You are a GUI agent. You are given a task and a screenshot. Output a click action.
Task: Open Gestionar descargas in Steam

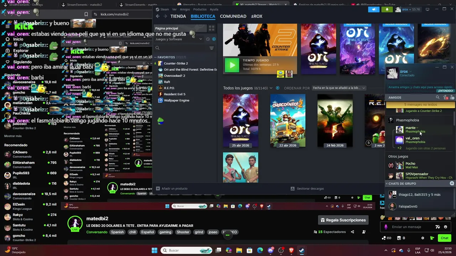click(x=307, y=188)
